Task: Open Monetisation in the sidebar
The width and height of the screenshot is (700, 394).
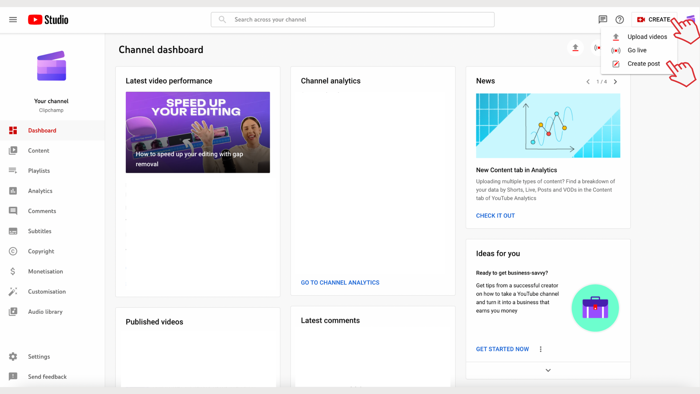Action: pyautogui.click(x=45, y=271)
